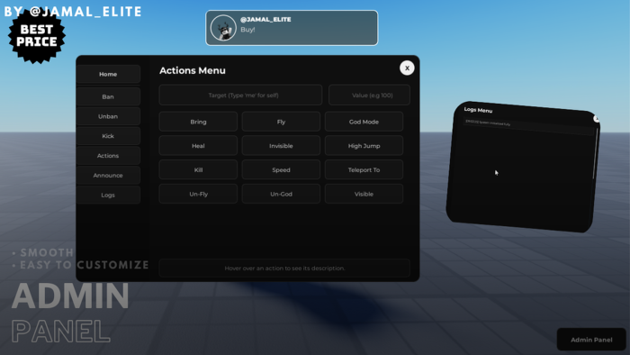Switch to the Unban sidebar tab

click(x=108, y=116)
